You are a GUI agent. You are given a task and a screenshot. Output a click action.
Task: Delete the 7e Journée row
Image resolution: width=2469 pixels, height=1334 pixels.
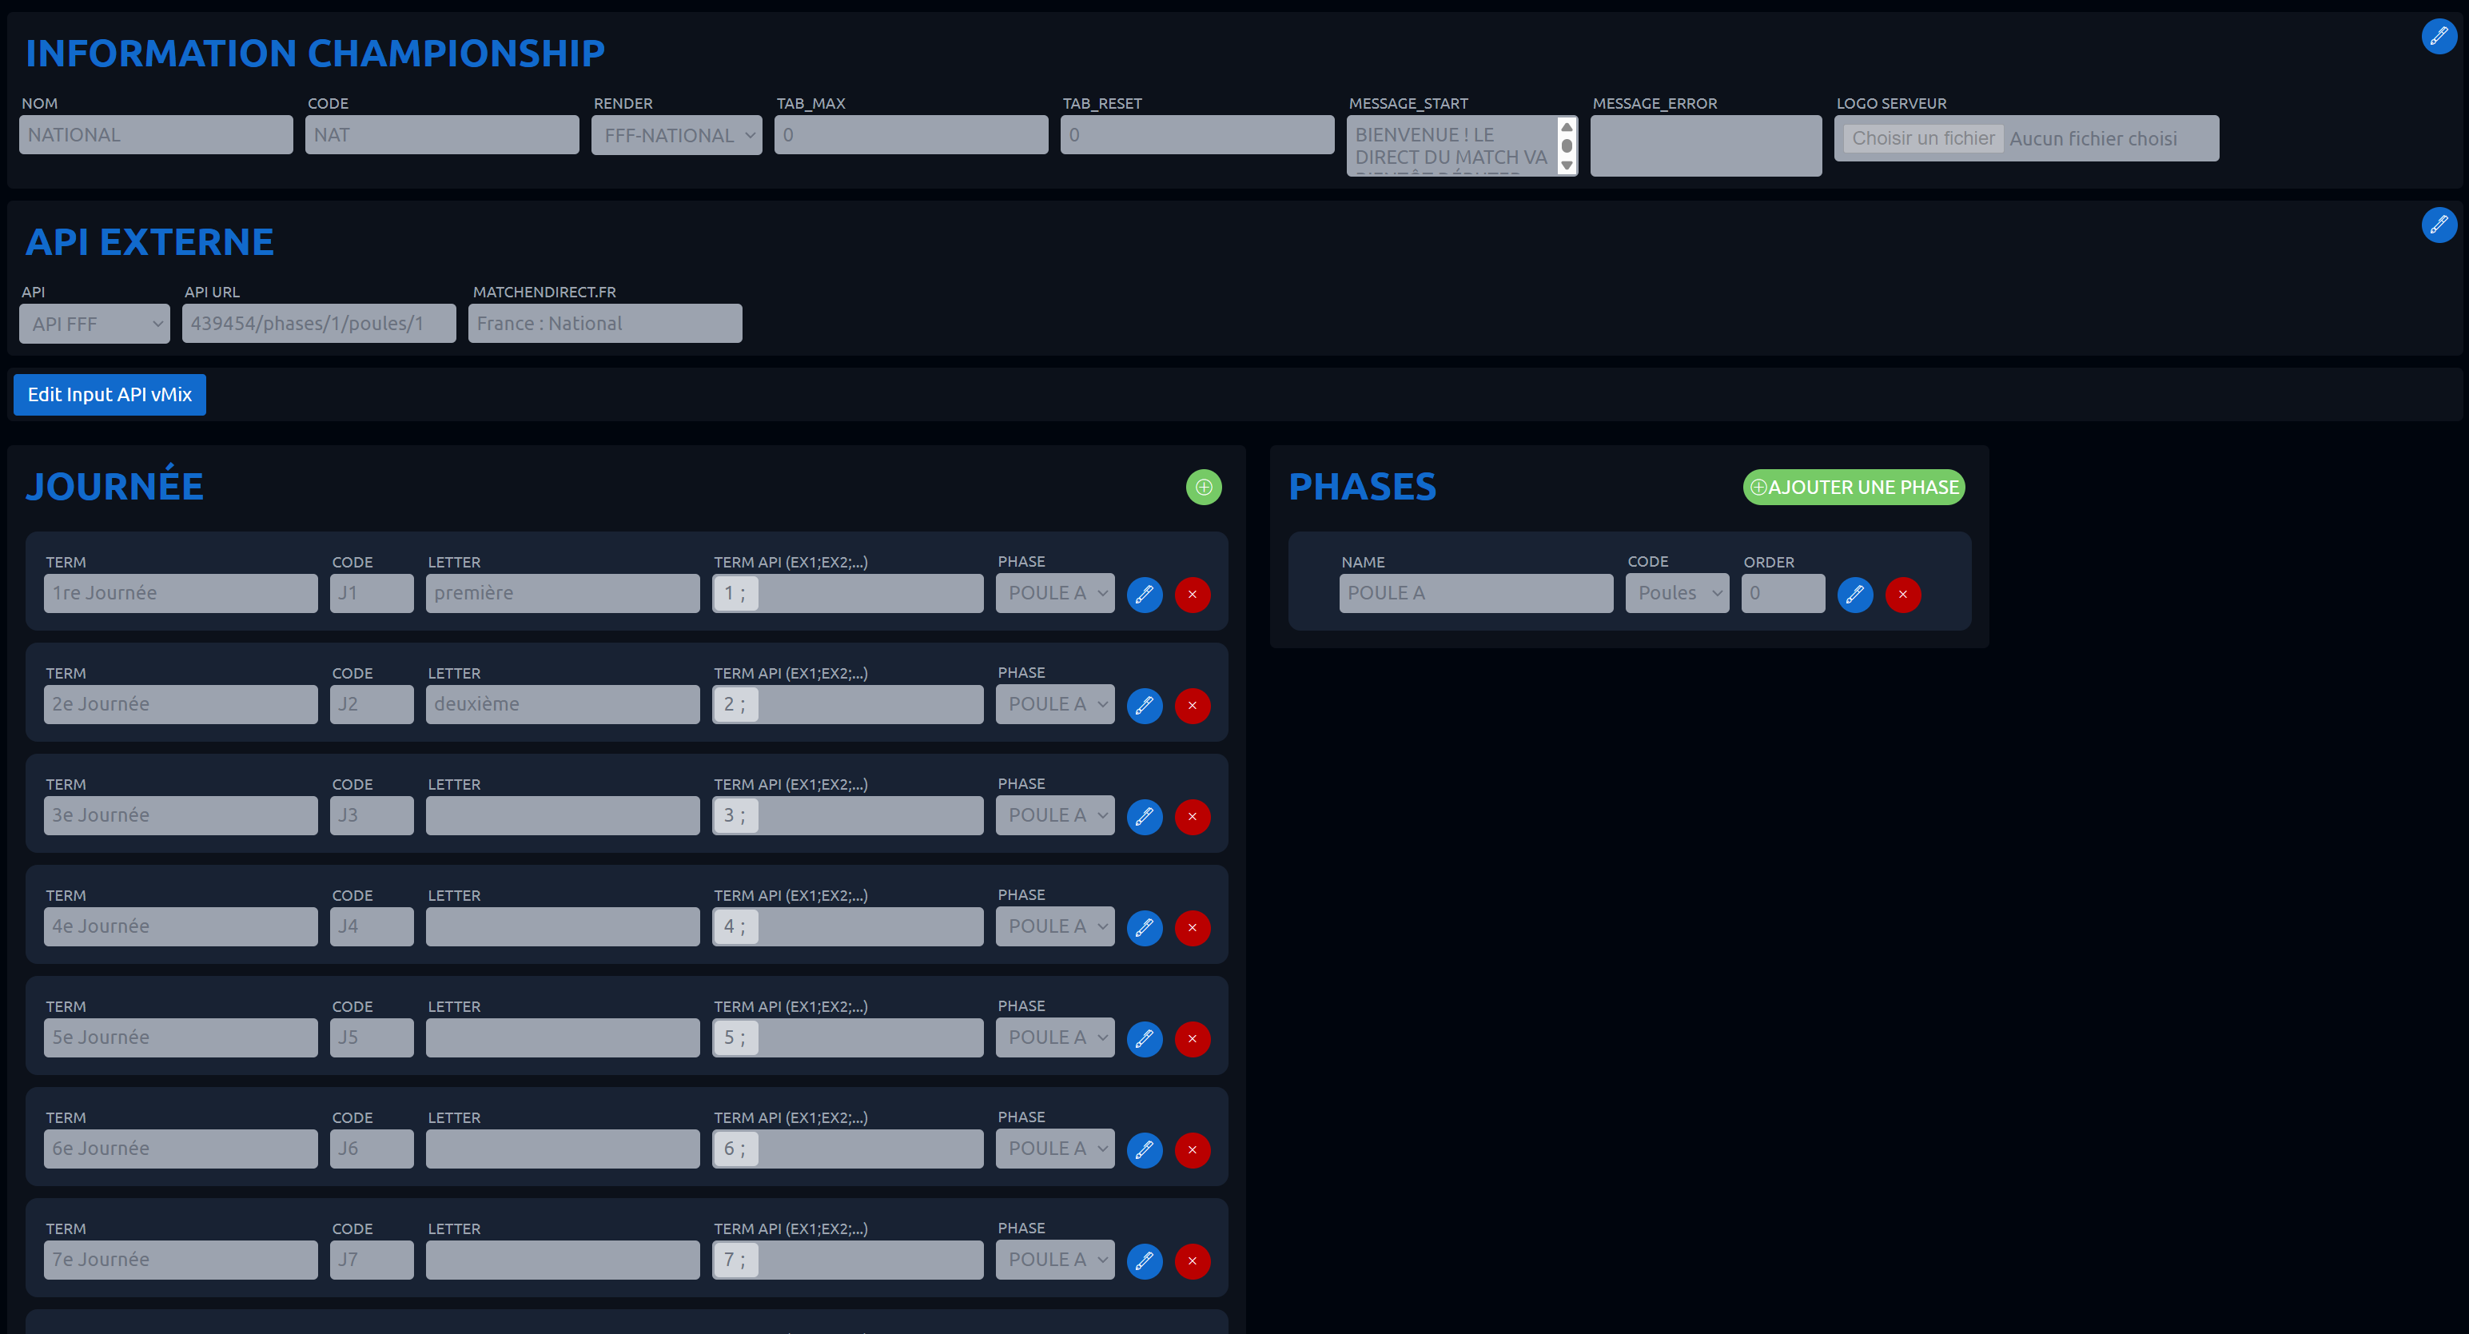click(x=1193, y=1261)
